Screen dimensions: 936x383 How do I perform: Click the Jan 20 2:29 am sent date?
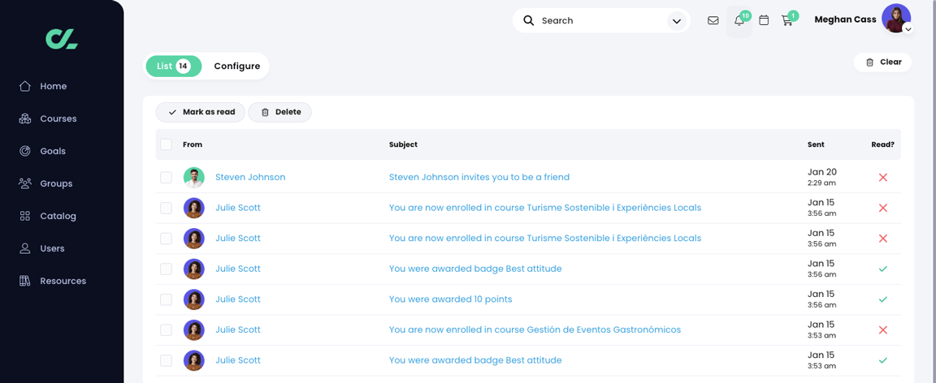point(822,177)
